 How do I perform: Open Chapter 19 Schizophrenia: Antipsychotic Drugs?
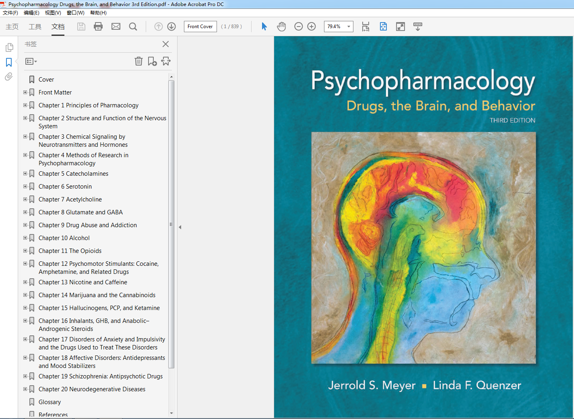101,376
